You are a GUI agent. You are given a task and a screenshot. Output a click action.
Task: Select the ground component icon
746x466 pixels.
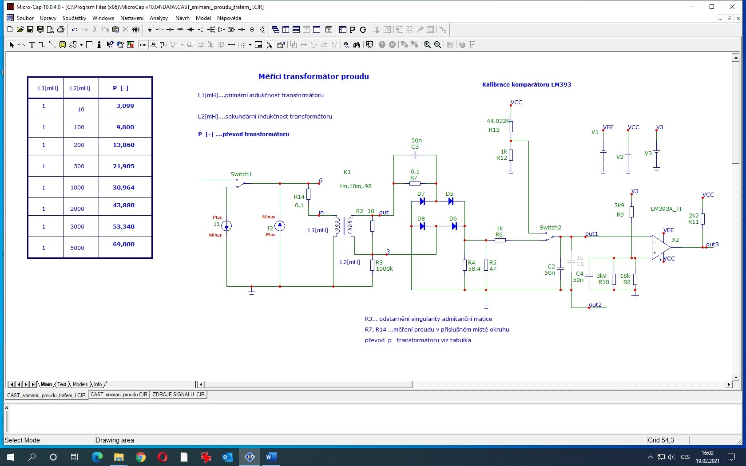coord(150,30)
